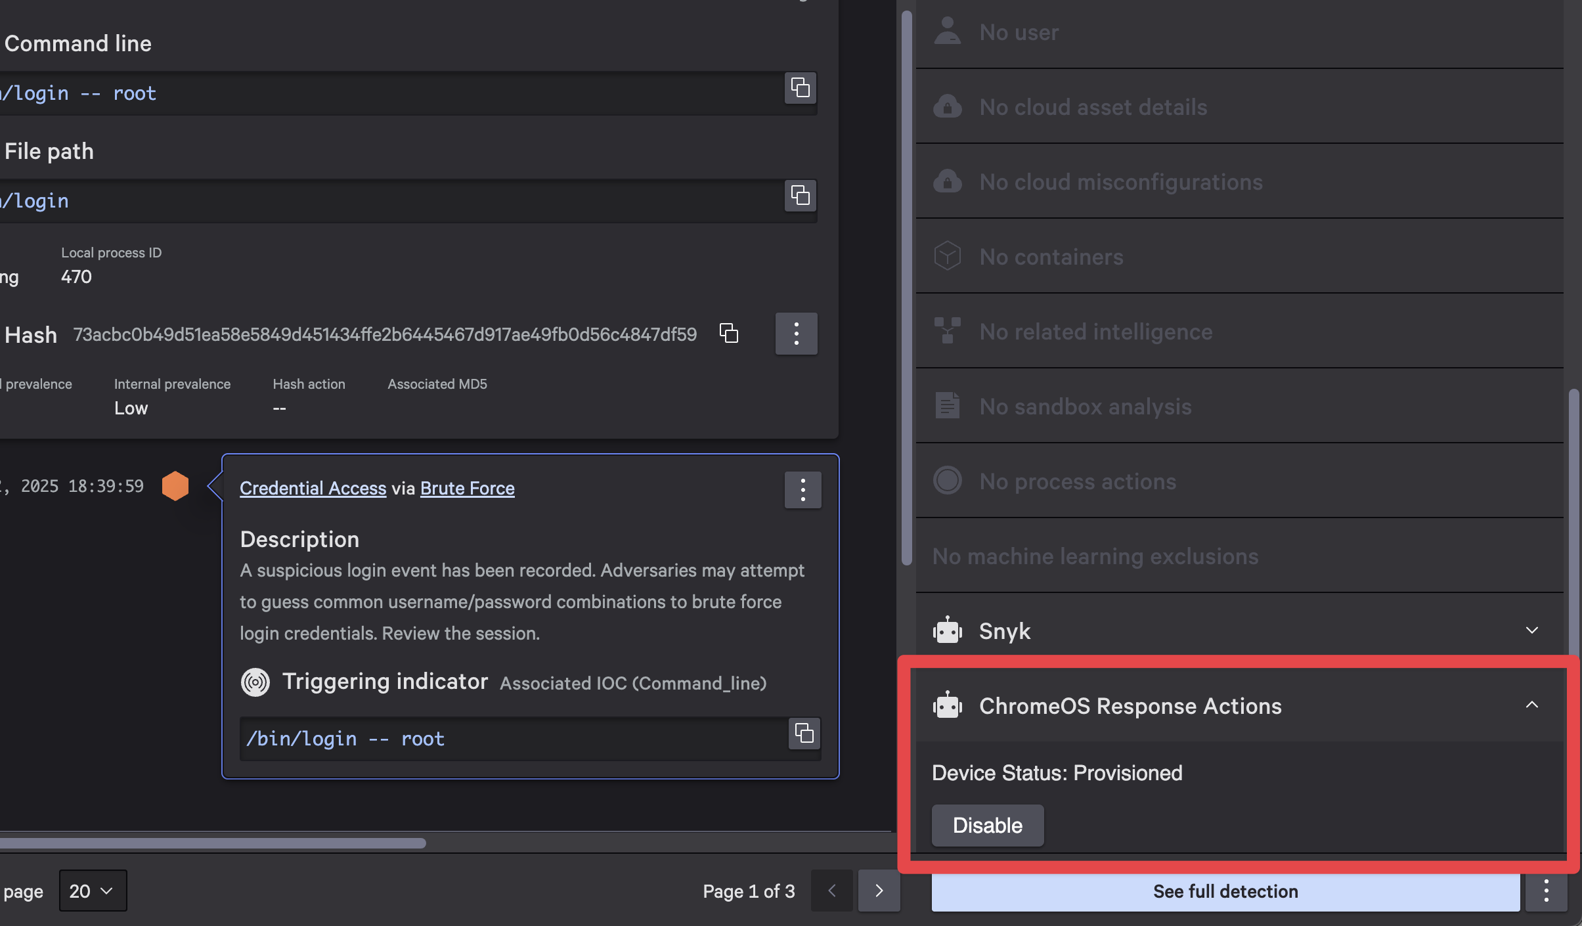Open the 20 items-per-page dropdown
This screenshot has height=926, width=1582.
pyautogui.click(x=93, y=891)
